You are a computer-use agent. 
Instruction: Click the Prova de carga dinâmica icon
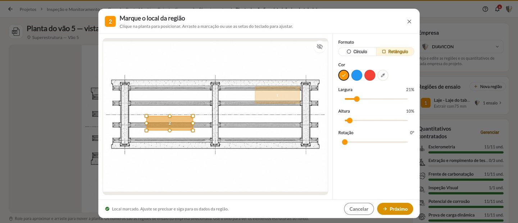click(422, 217)
